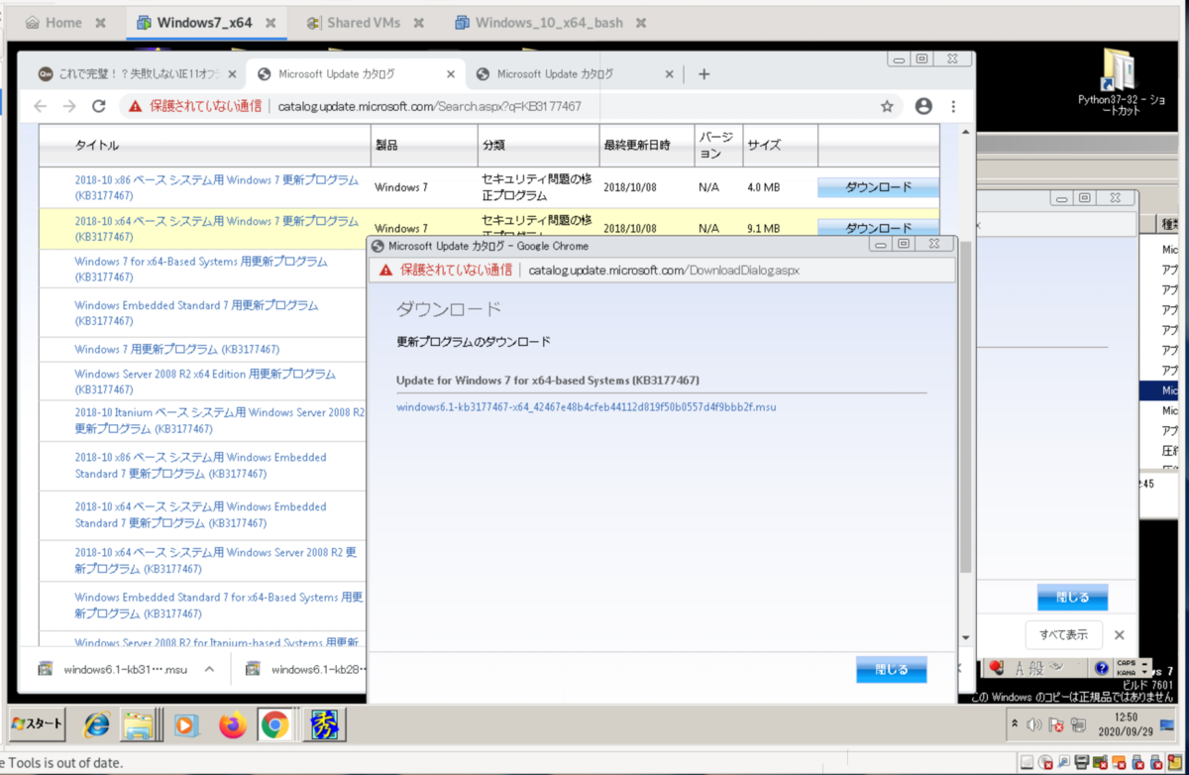Click the Python37-32 desktop shortcut
The width and height of the screenshot is (1189, 775).
pyautogui.click(x=1119, y=82)
